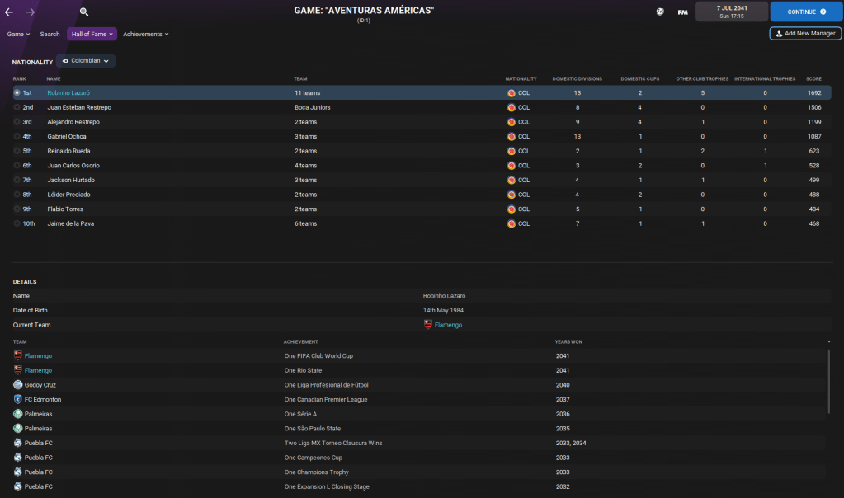Click the Godoy Cruz club badge
The height and width of the screenshot is (498, 844).
(x=18, y=385)
